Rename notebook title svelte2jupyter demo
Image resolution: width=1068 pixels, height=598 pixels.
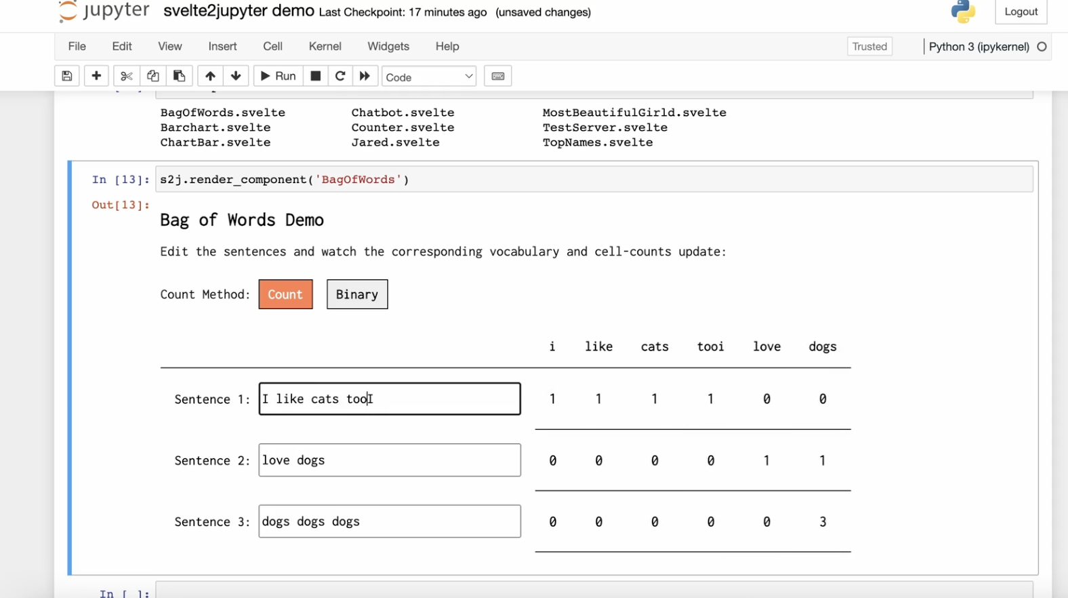coord(239,11)
